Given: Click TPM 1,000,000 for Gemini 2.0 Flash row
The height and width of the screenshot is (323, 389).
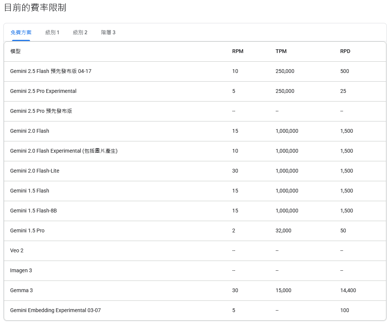Looking at the screenshot, I should pos(287,131).
